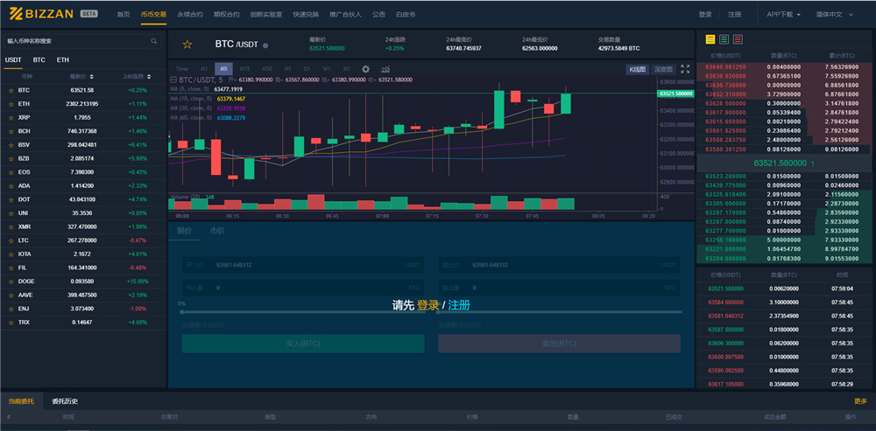Open the Simplified Chinese language dropdown
This screenshot has width=876, height=431.
pyautogui.click(x=832, y=14)
